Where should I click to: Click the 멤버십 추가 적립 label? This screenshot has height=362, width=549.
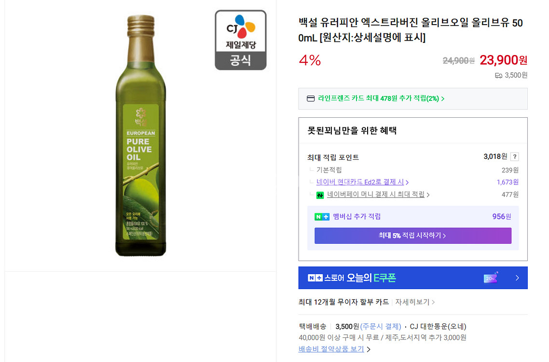pos(357,217)
